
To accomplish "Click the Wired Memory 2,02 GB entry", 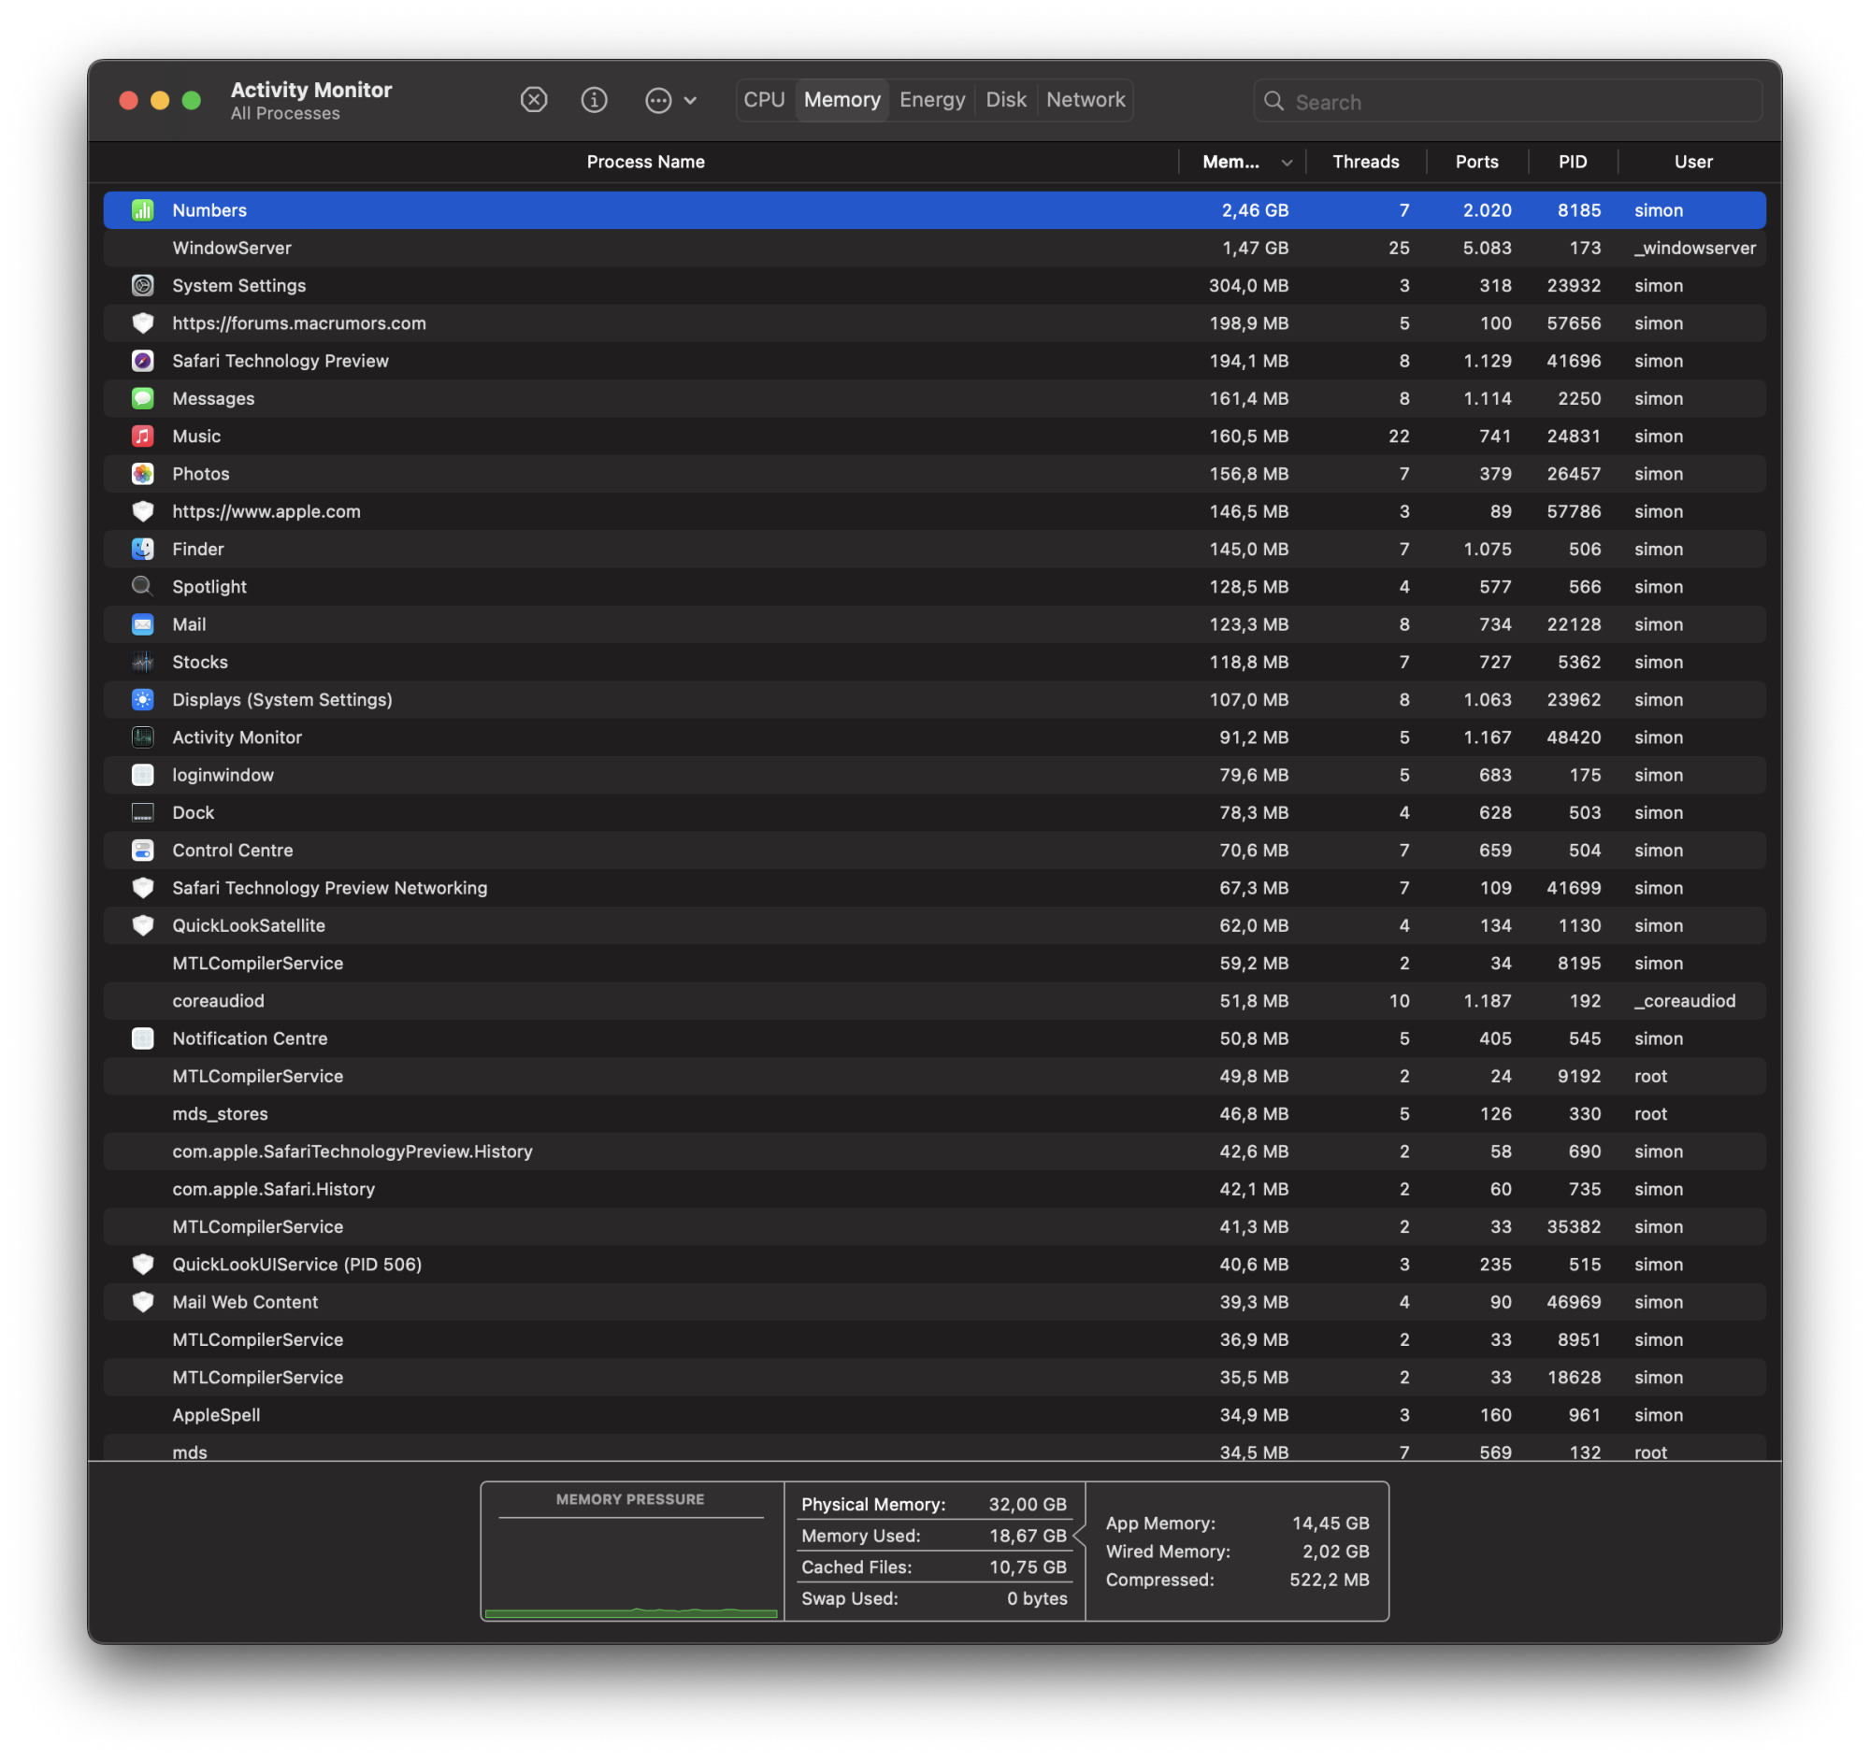I will click(x=1237, y=1552).
